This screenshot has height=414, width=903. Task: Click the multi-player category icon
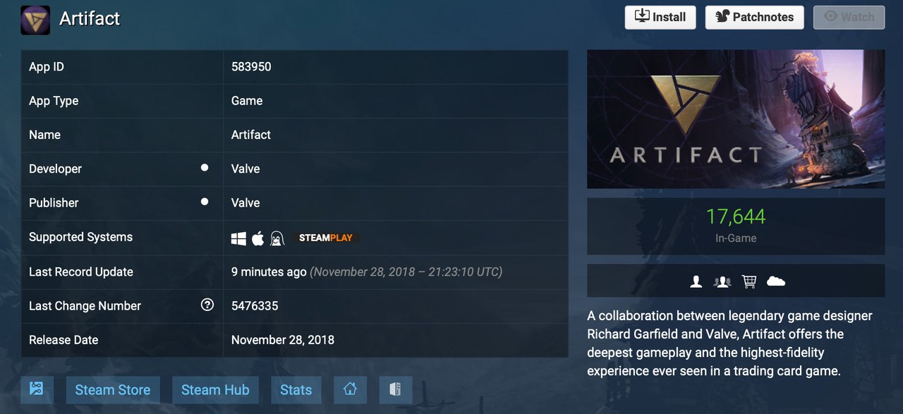(722, 281)
